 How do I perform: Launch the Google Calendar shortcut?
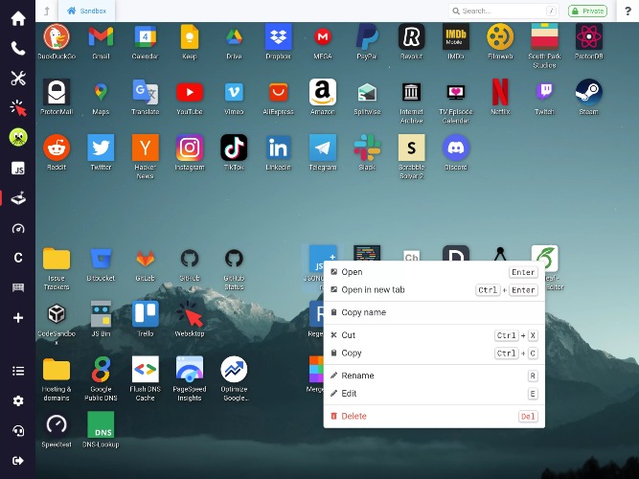click(x=146, y=36)
